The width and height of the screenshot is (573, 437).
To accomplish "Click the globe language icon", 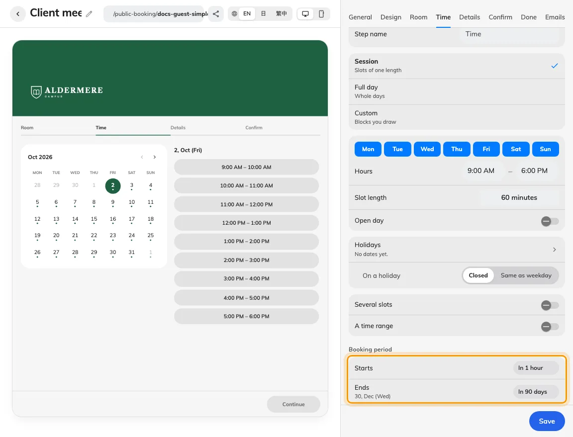I will tap(234, 14).
